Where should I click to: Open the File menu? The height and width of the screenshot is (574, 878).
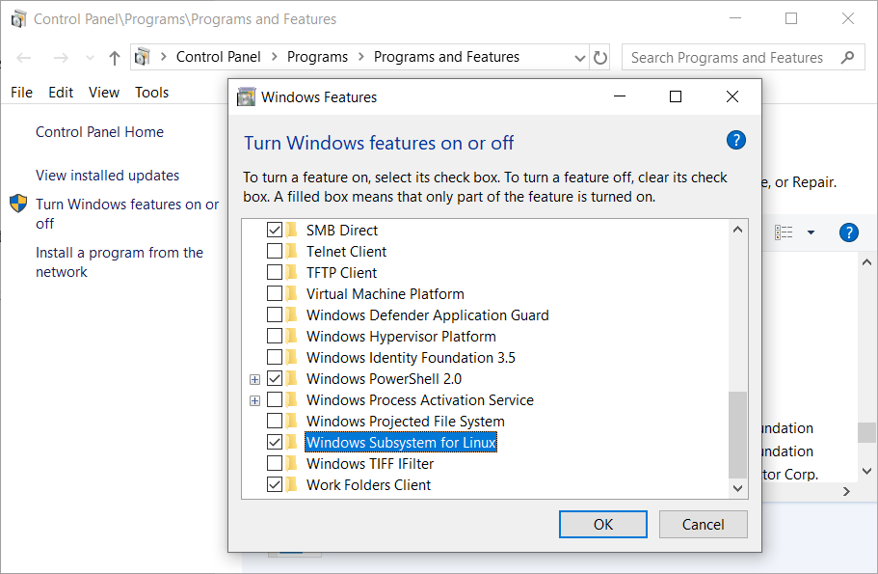pos(21,92)
